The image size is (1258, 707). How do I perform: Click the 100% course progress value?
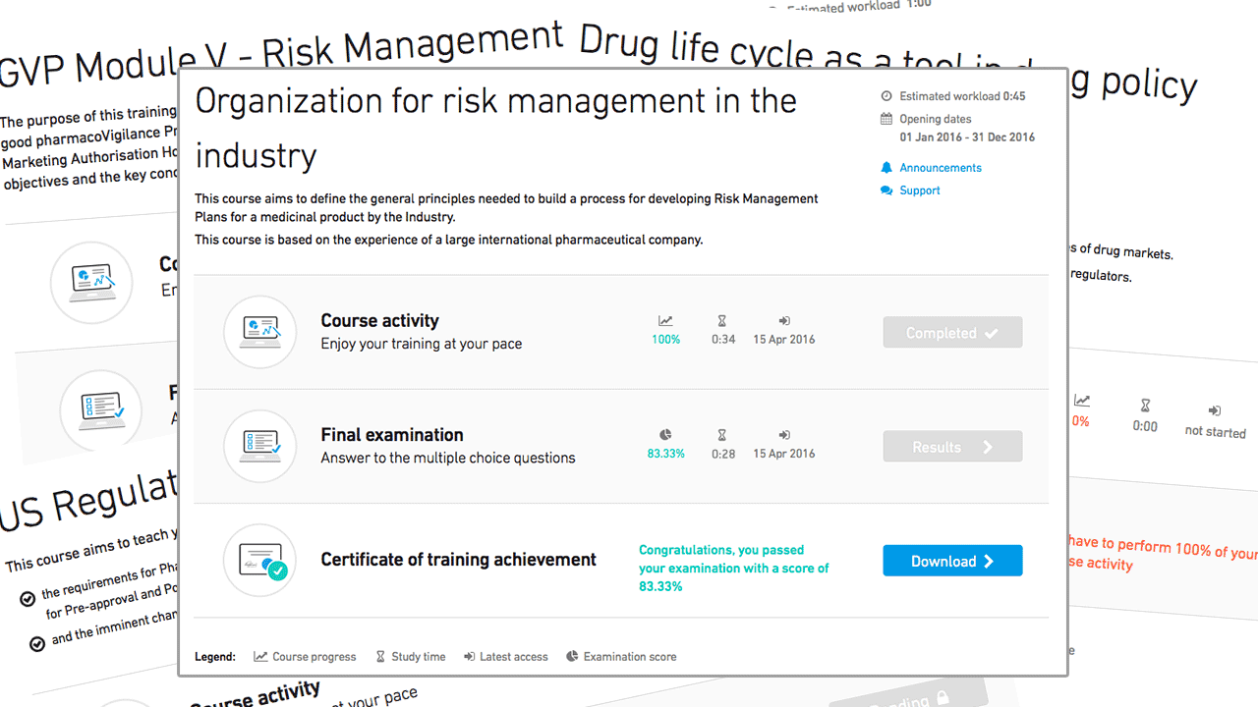(665, 340)
